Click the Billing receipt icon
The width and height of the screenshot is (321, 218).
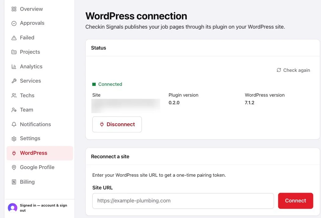[x=14, y=182]
